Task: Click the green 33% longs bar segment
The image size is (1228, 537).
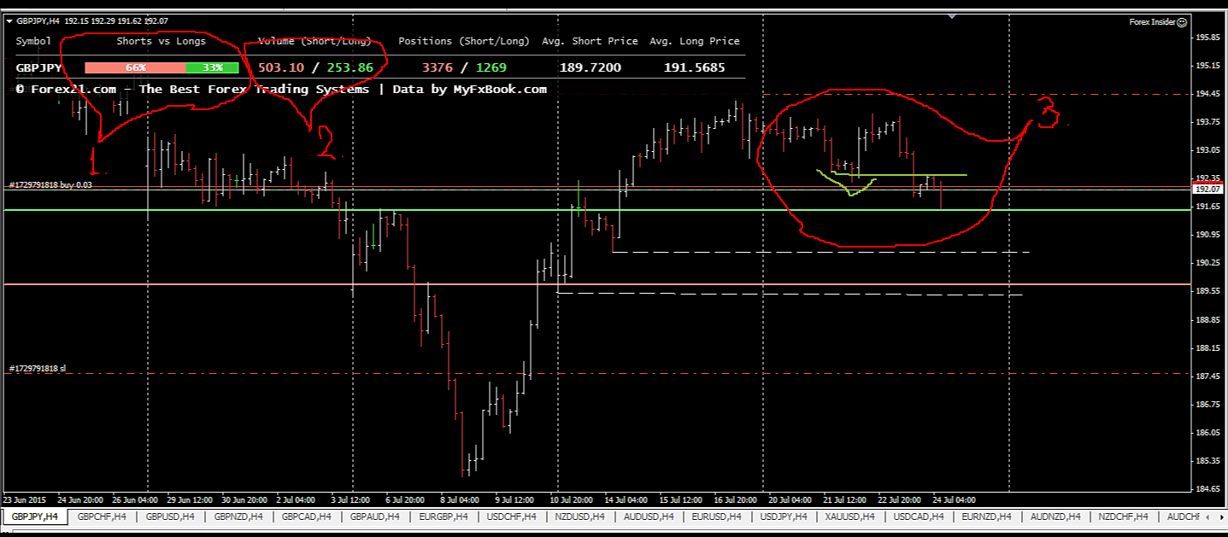Action: coord(212,67)
